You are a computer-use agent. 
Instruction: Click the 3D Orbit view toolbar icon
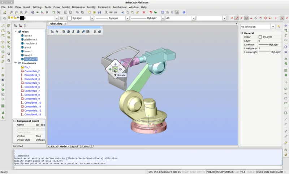33,12
